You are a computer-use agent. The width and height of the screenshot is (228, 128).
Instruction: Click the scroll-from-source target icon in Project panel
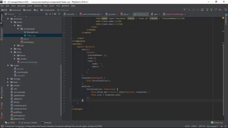pyautogui.click(x=46, y=14)
